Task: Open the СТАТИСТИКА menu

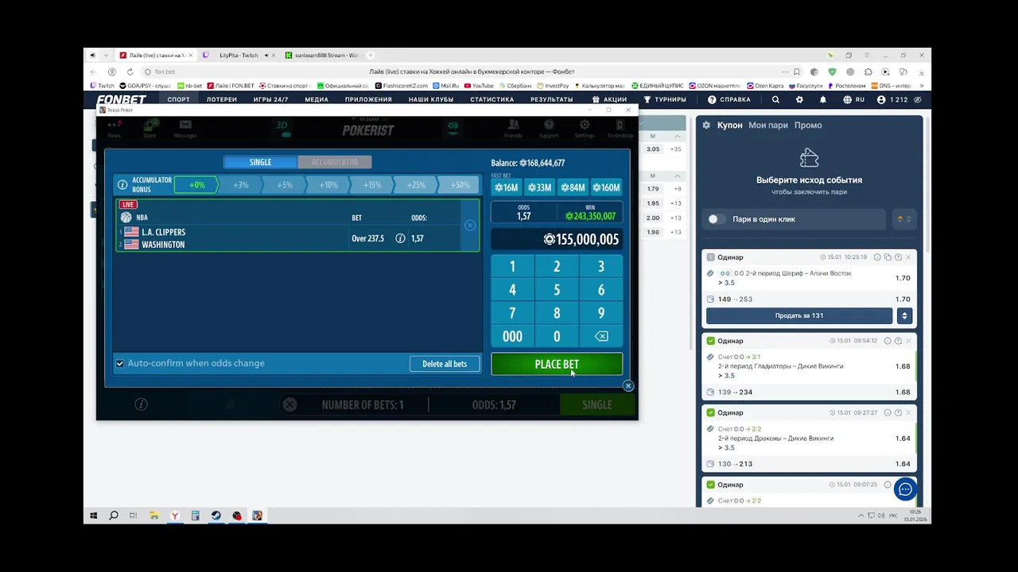Action: coord(492,100)
